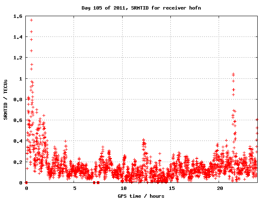Image resolution: width=266 pixels, height=199 pixels.
Task: Click the x-axis tick label '15'
Action: [x=170, y=188]
